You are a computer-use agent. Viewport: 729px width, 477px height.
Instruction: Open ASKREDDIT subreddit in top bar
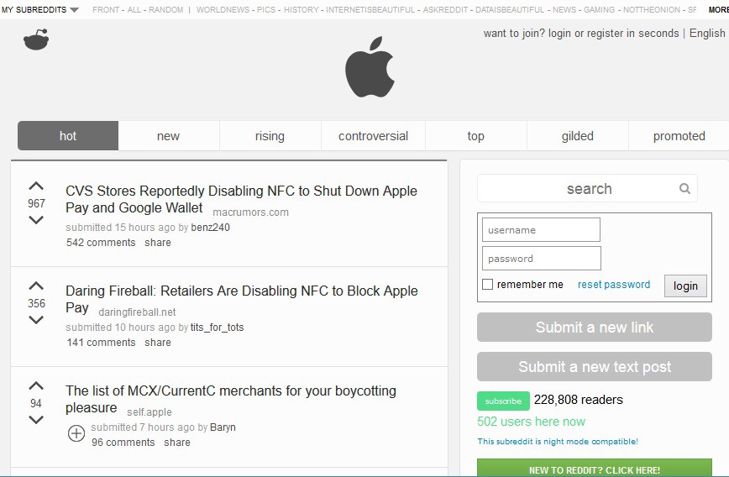pos(445,9)
